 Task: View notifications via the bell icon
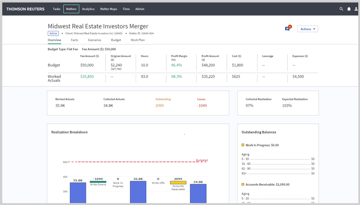pos(349,9)
